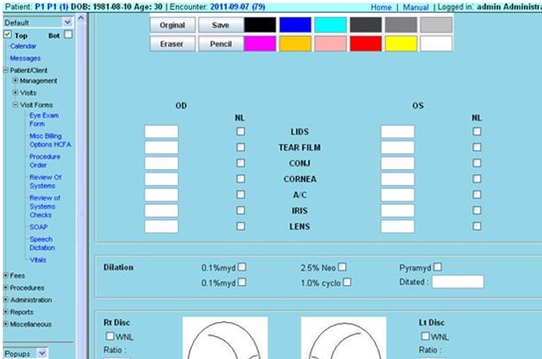Open Misc Billing Options HCFA
This screenshot has height=359, width=542.
pyautogui.click(x=50, y=140)
